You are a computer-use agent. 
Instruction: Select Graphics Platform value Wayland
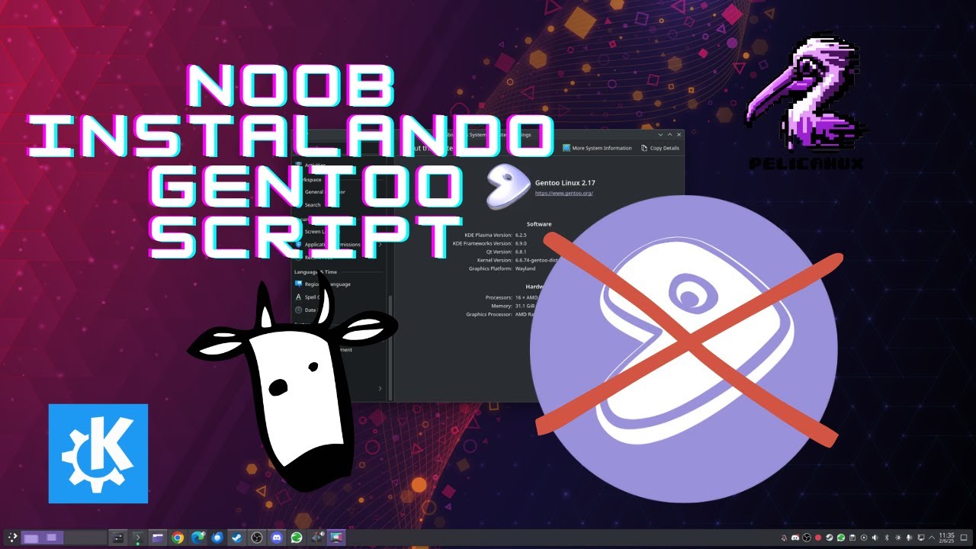coord(526,268)
